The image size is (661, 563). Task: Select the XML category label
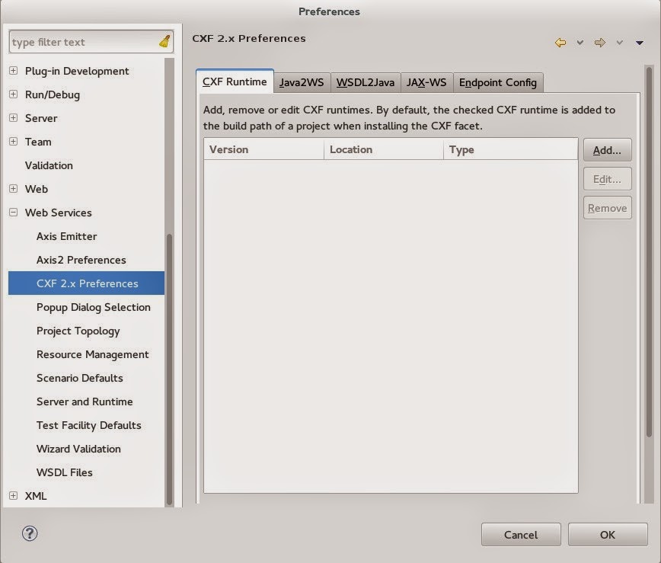35,496
